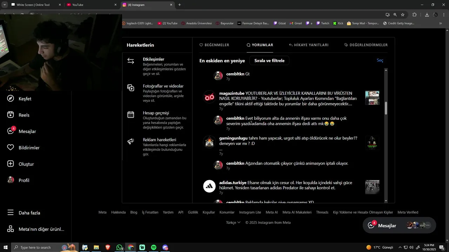Click the Hakkında footer link
The image size is (449, 252).
pos(118,212)
